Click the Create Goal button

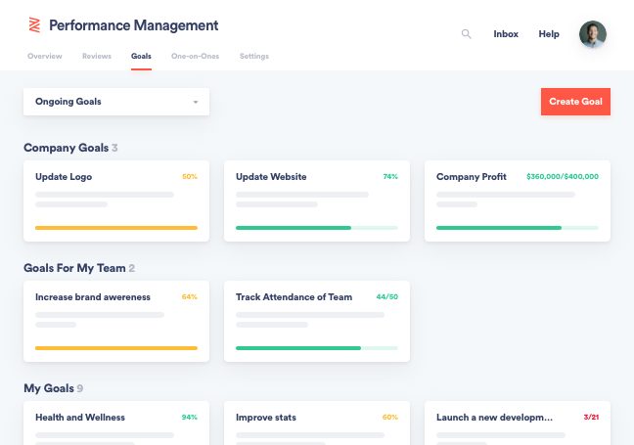575,102
